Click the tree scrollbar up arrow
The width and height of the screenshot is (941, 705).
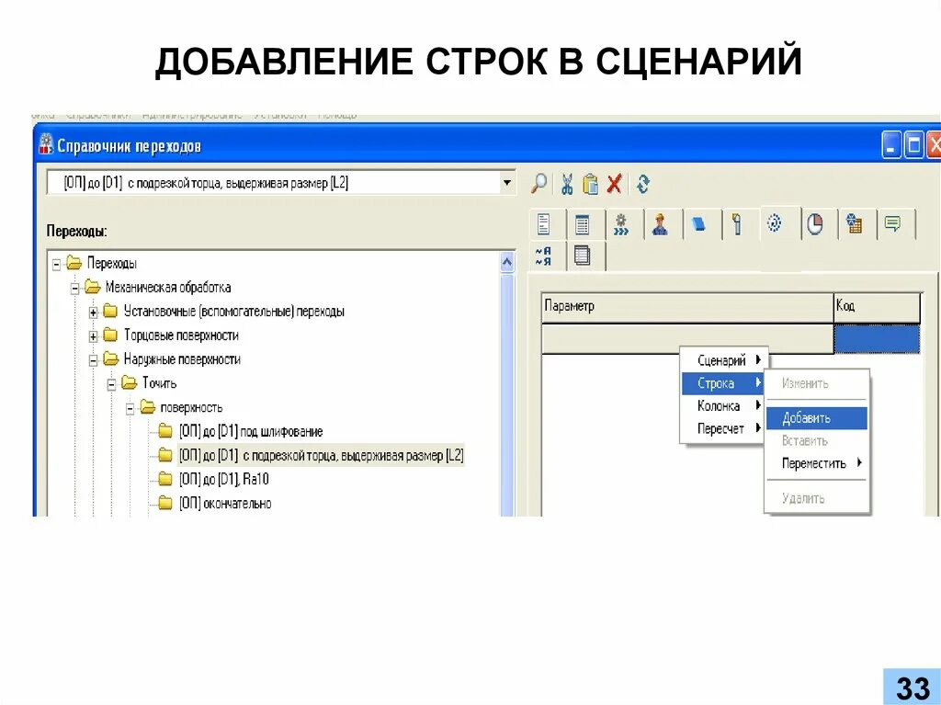click(x=507, y=263)
